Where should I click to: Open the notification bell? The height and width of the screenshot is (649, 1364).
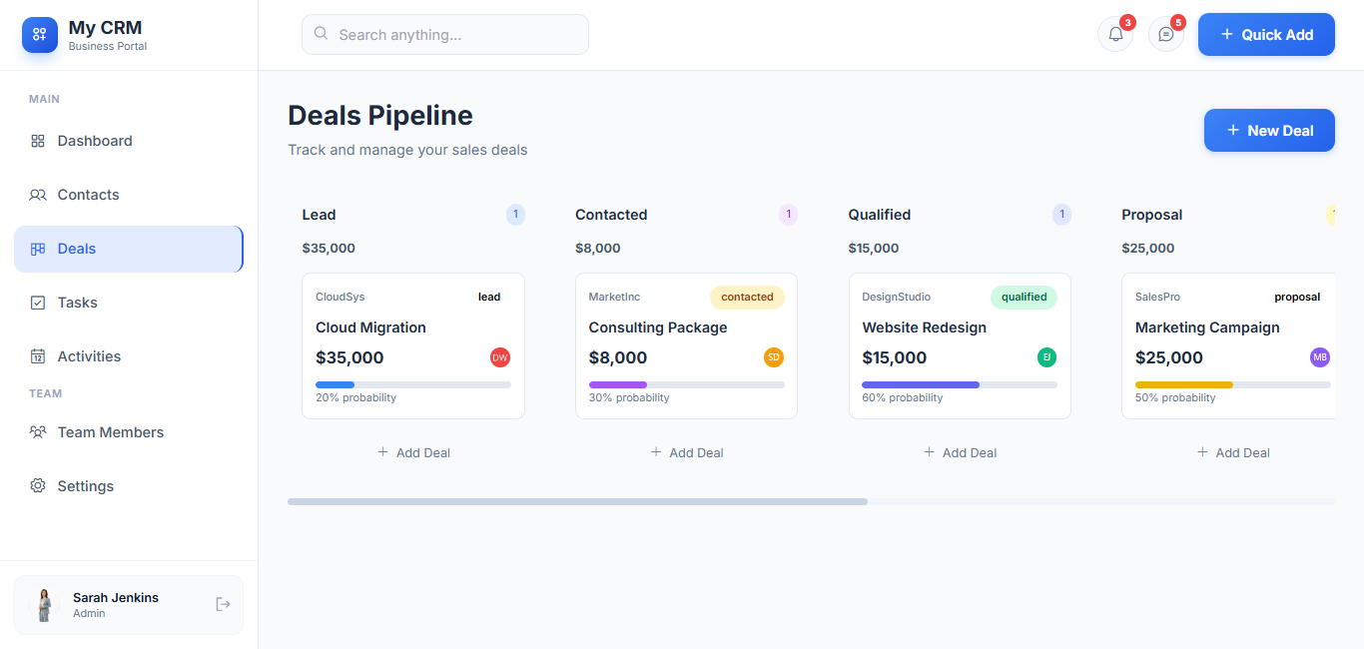[1115, 34]
